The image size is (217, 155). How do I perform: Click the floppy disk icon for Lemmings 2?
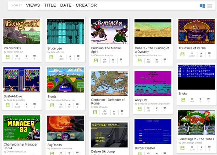pyautogui.click(x=183, y=148)
